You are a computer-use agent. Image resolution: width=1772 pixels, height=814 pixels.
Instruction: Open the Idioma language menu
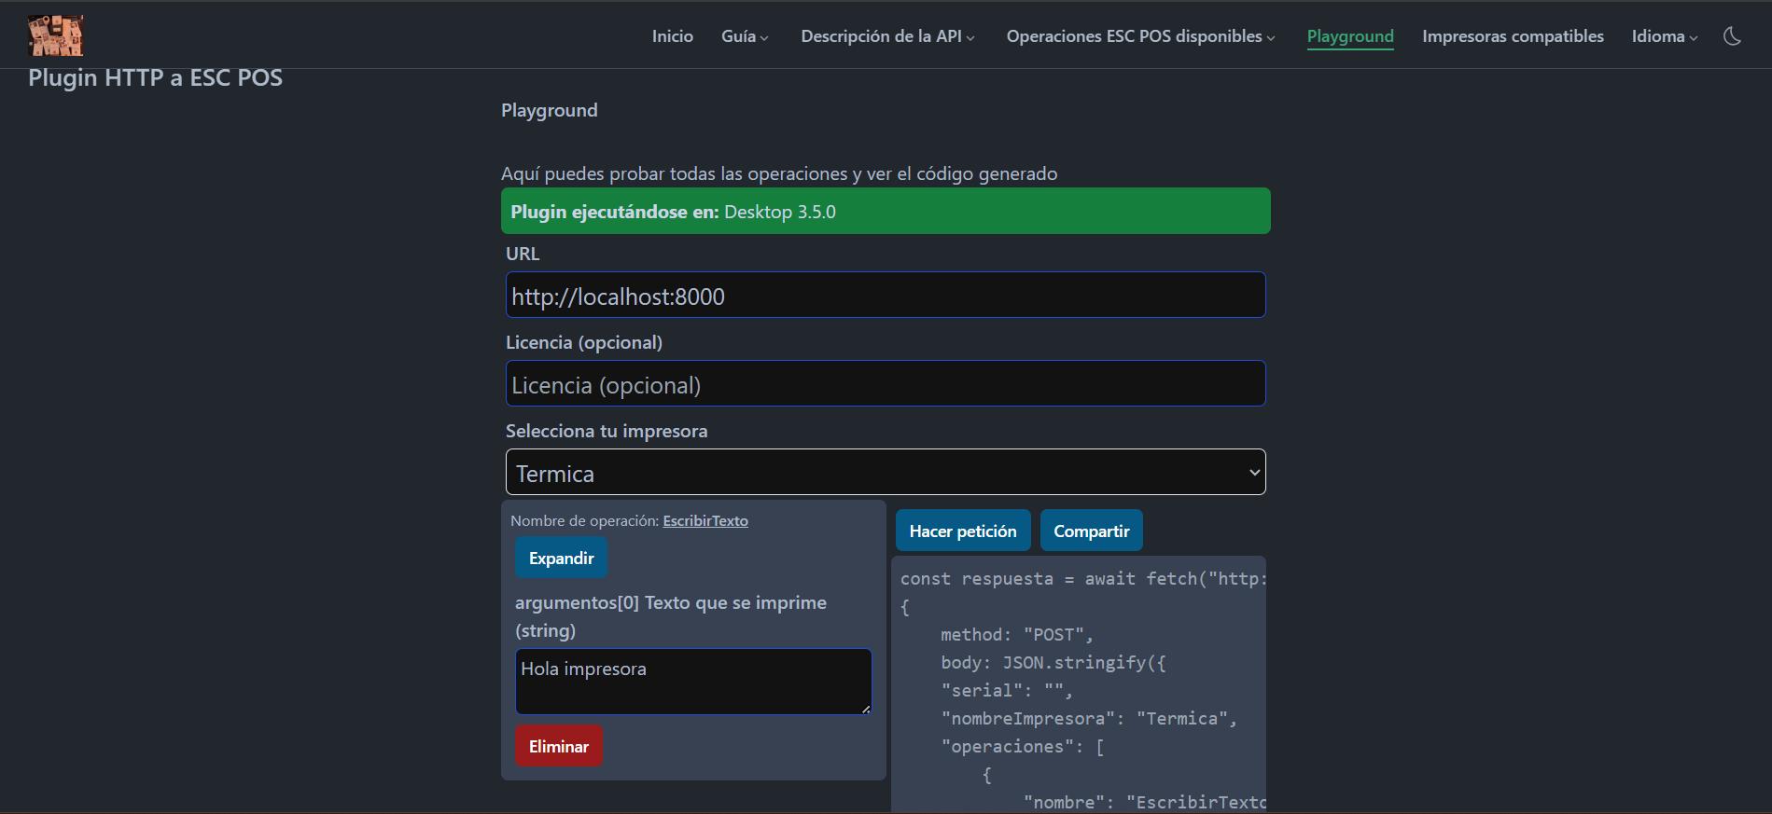(x=1665, y=36)
